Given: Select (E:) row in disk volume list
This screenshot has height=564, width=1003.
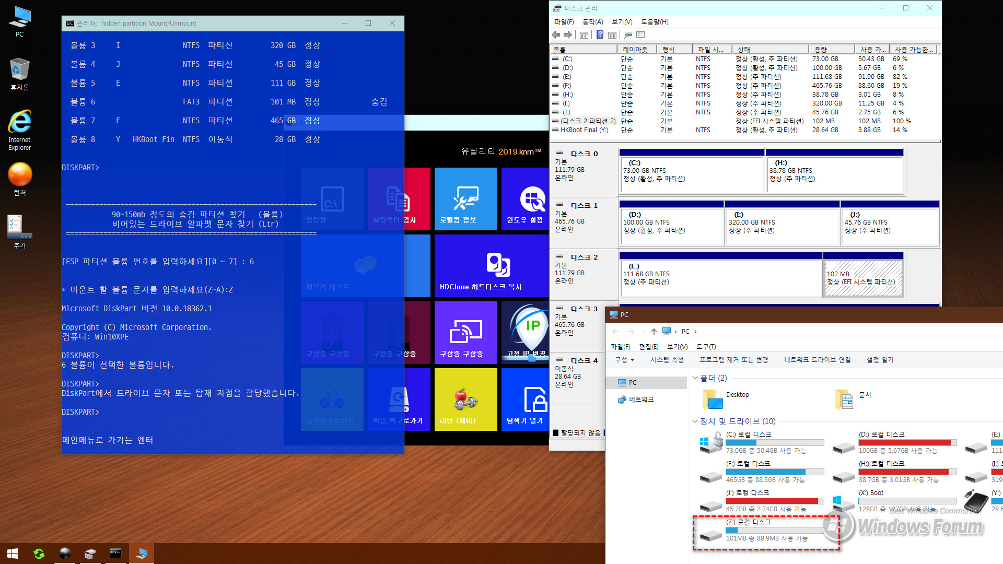Looking at the screenshot, I should [744, 77].
